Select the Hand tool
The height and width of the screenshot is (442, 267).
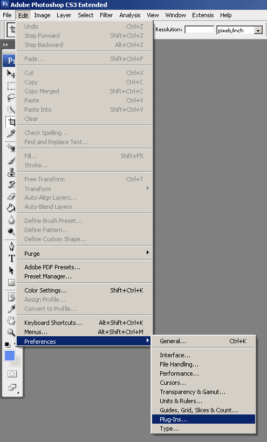coord(11,321)
